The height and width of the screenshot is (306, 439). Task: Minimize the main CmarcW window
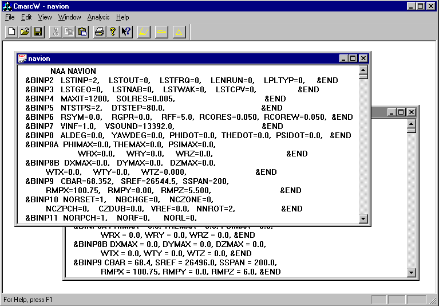pyautogui.click(x=411, y=6)
